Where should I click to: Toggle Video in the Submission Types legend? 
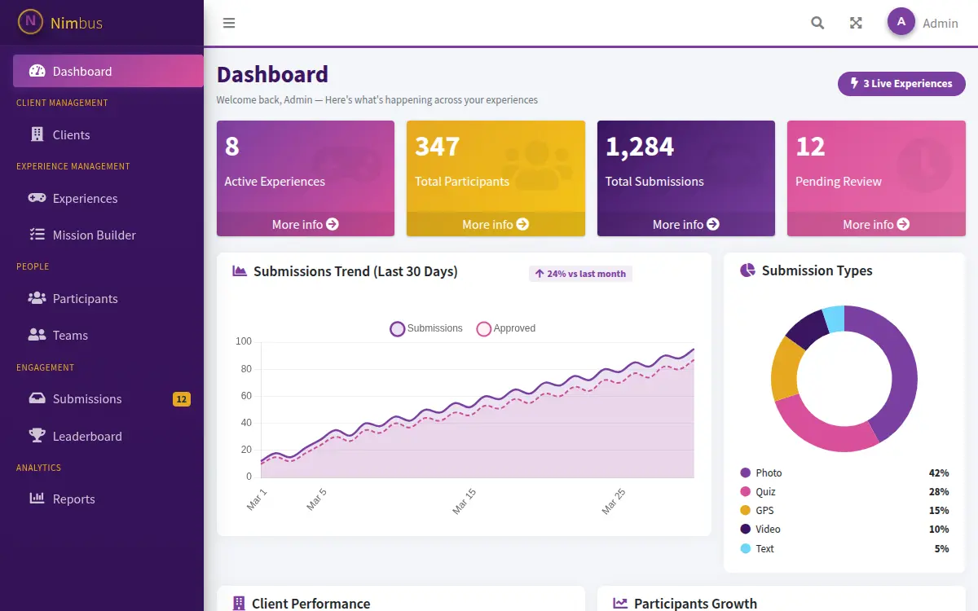pyautogui.click(x=844, y=529)
